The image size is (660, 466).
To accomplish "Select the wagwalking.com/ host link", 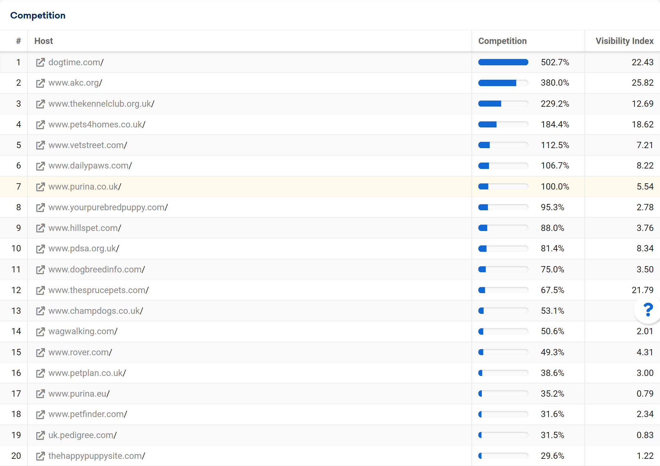I will click(83, 331).
